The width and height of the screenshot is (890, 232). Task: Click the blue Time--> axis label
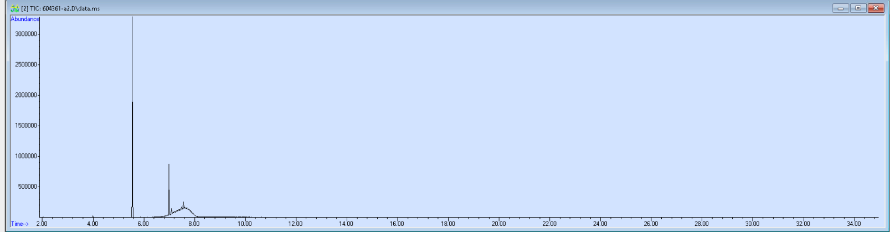(x=19, y=224)
